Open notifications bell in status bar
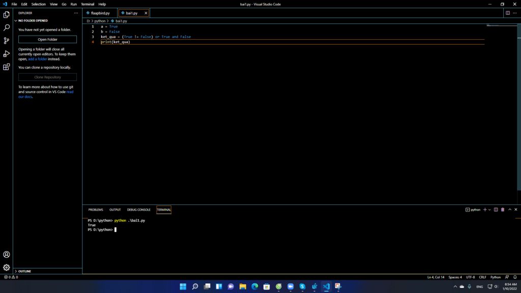 pos(515,277)
